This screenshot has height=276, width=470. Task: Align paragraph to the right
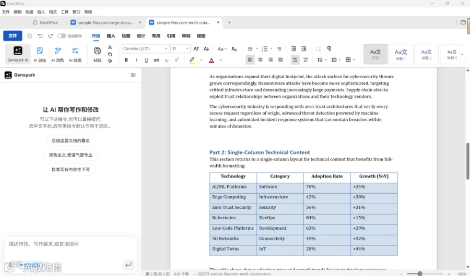[x=271, y=60]
